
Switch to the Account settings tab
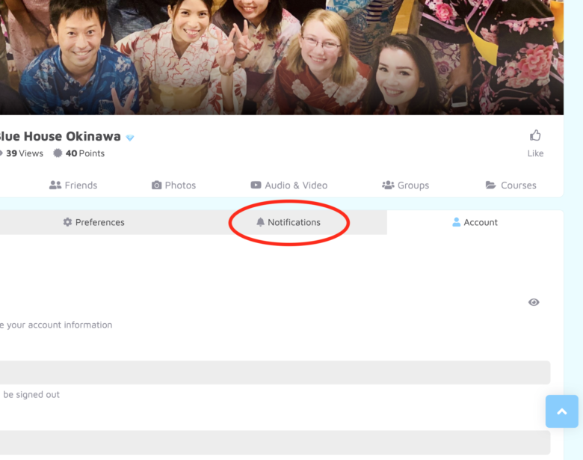coord(475,222)
